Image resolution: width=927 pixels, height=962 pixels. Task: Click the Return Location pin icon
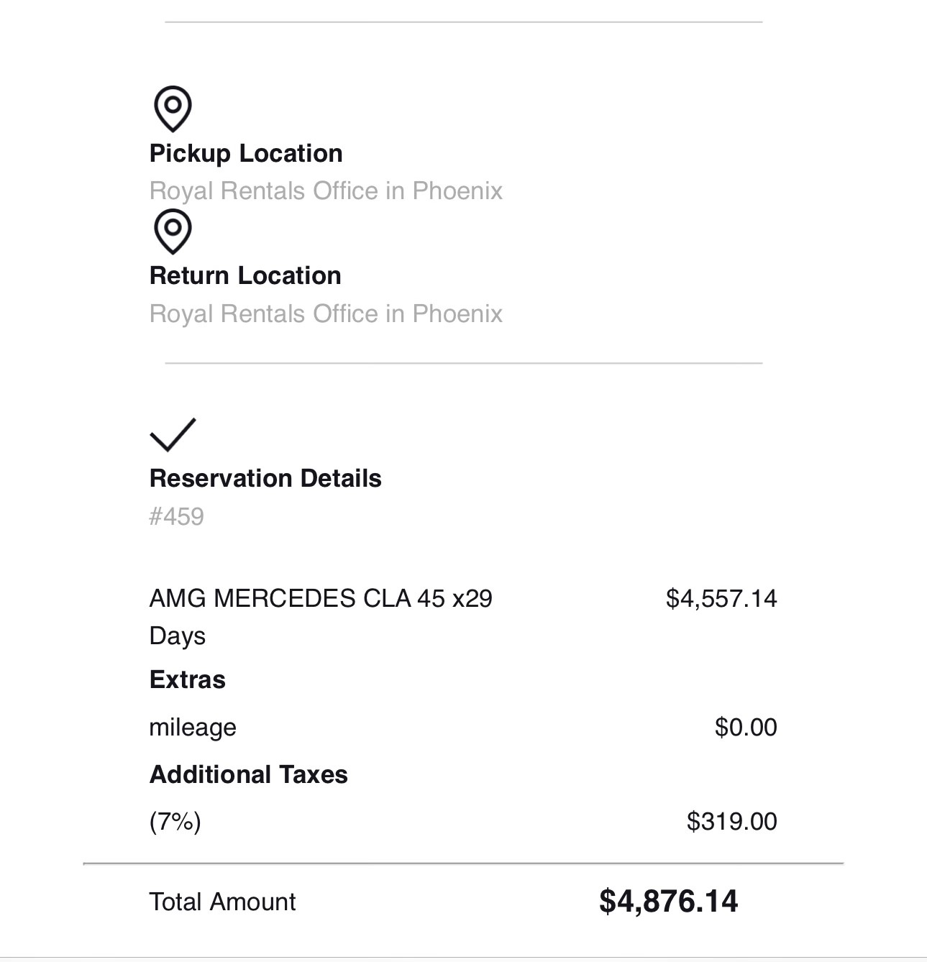[173, 232]
